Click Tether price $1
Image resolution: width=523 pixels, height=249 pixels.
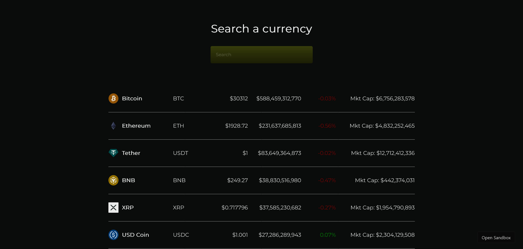[245, 153]
